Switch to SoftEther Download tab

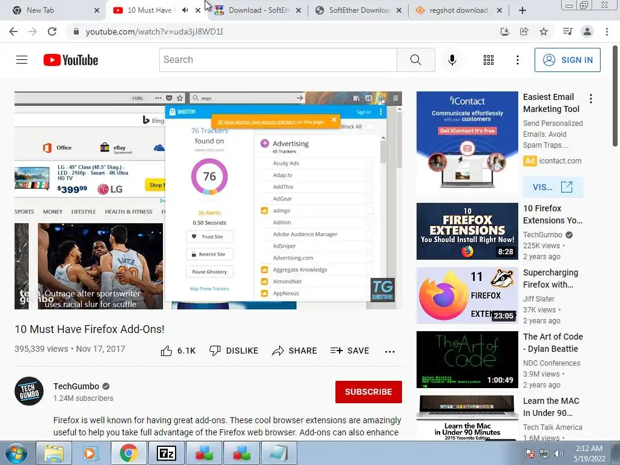[359, 10]
